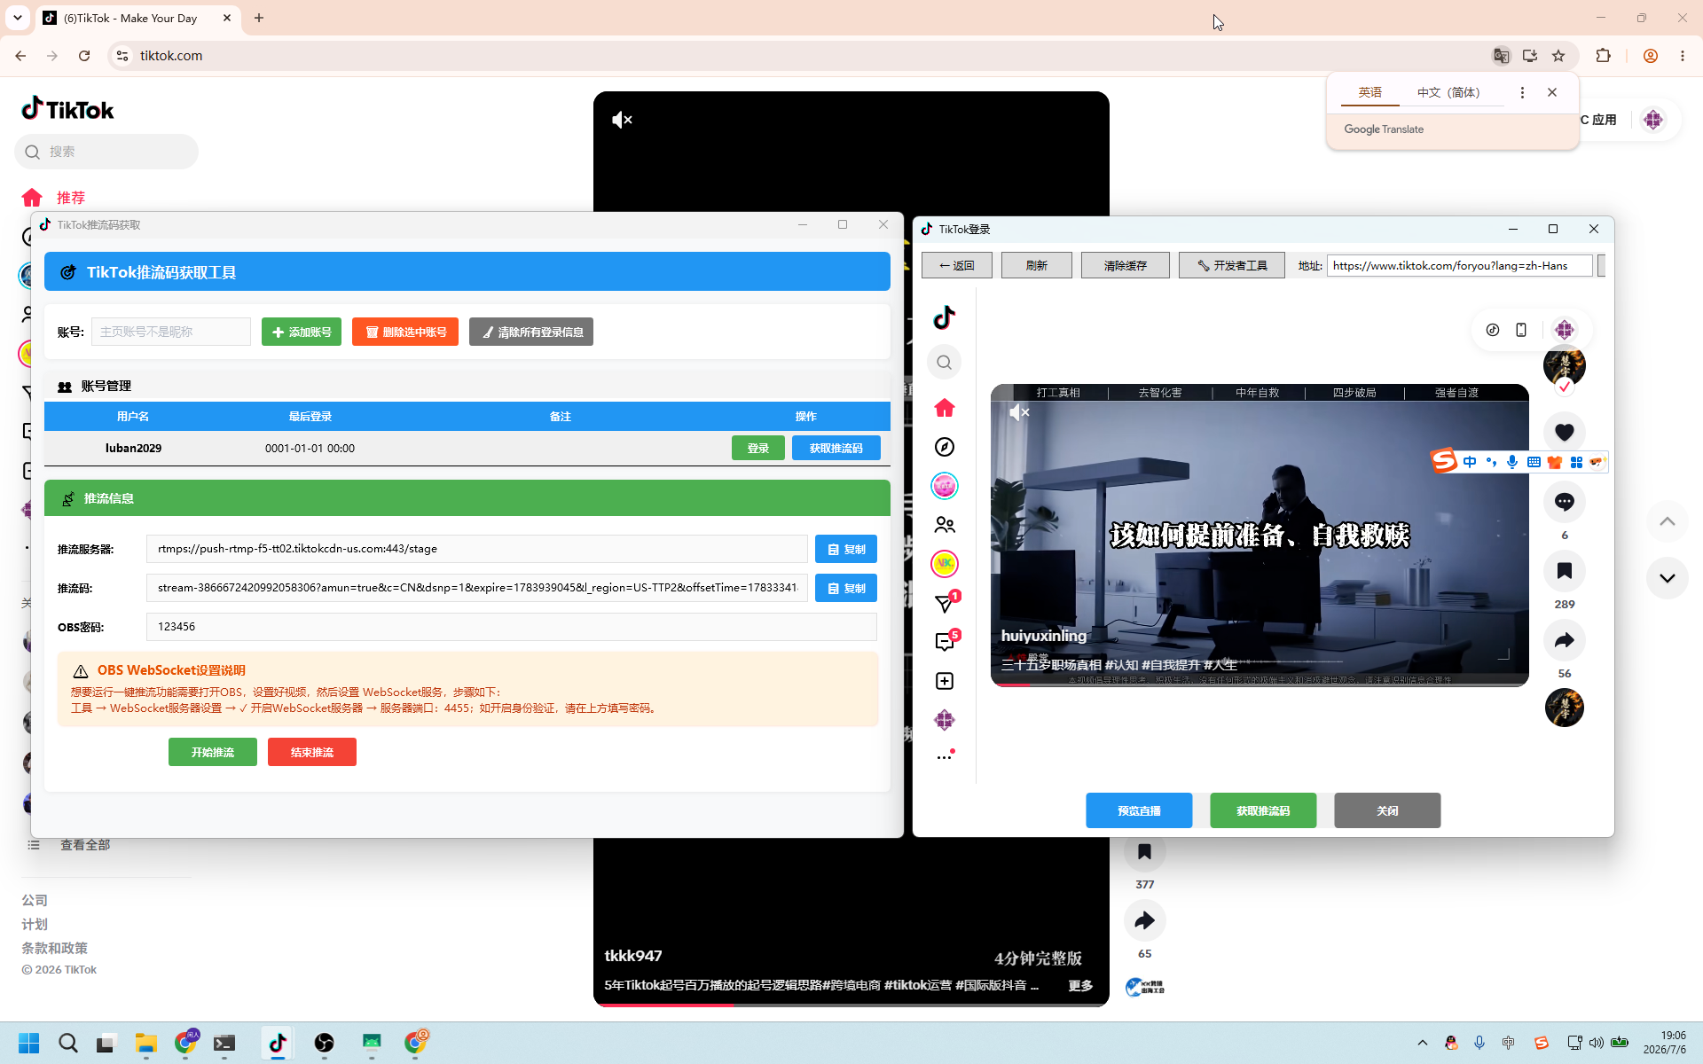Go to the next video with the down chevron
The height and width of the screenshot is (1064, 1703).
point(1667,578)
